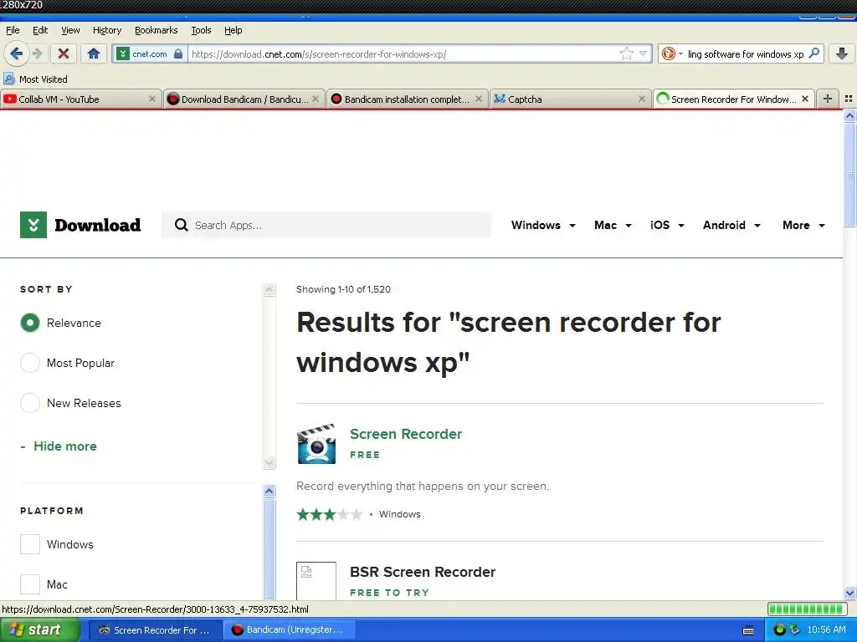This screenshot has height=642, width=857.
Task: Click the CNET Download logo icon
Action: click(33, 225)
